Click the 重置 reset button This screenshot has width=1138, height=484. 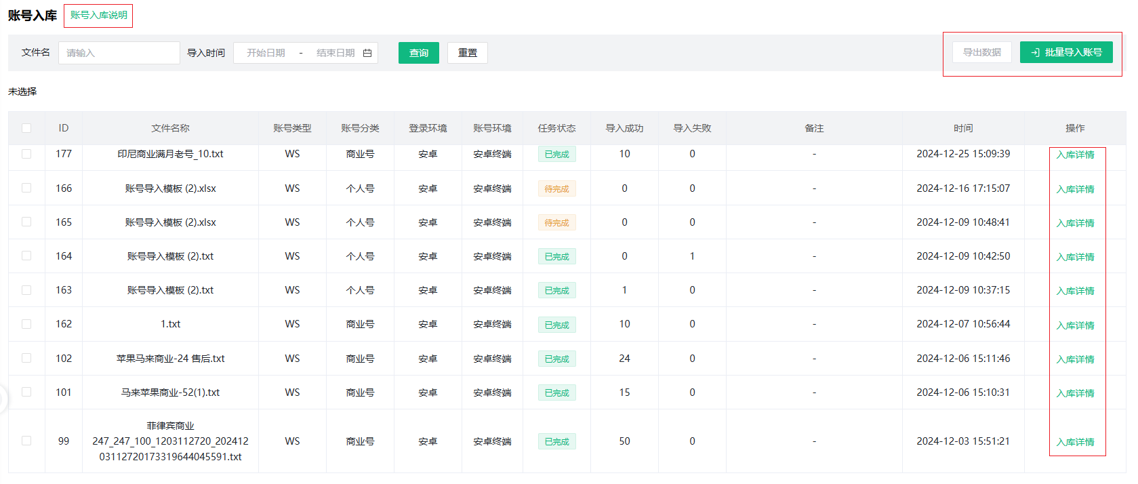click(467, 53)
